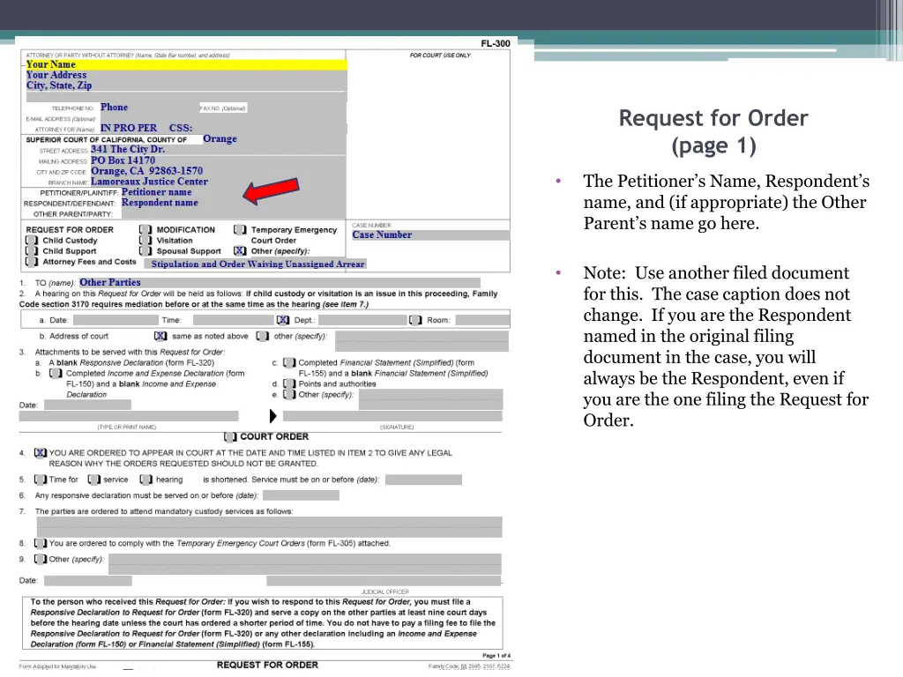Check attachment item e. Other (specify) checkbox

click(x=289, y=395)
